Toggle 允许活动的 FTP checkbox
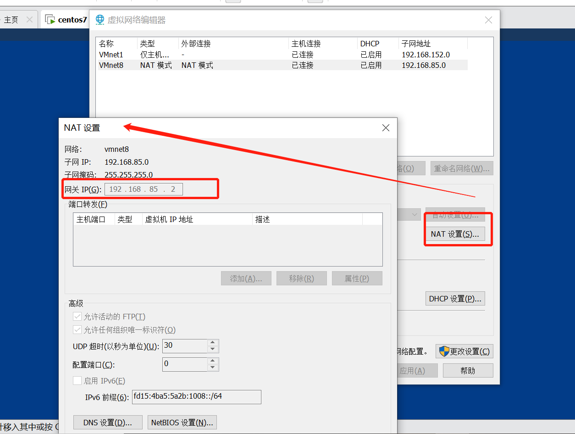575x434 pixels. click(x=77, y=317)
